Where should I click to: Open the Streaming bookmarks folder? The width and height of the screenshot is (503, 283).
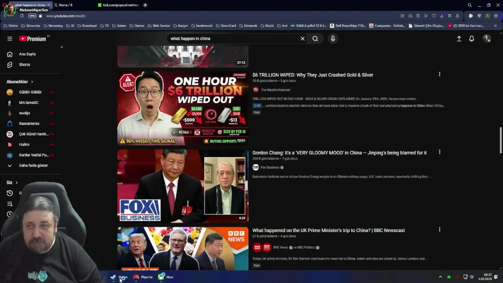53,26
